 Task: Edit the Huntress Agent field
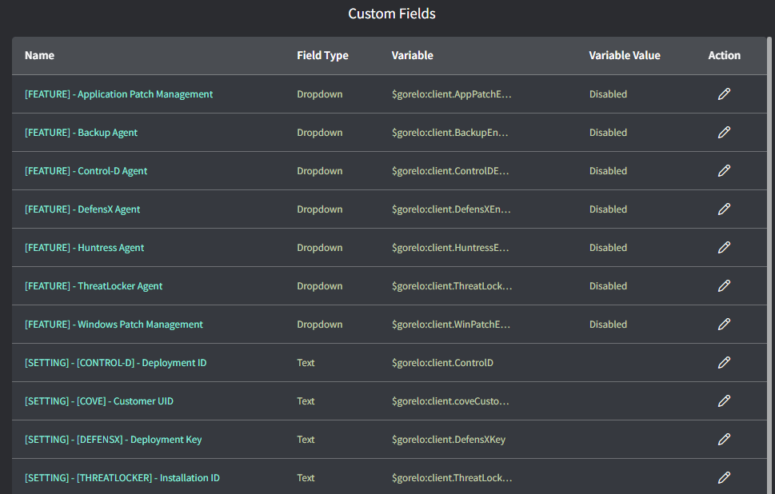point(724,248)
